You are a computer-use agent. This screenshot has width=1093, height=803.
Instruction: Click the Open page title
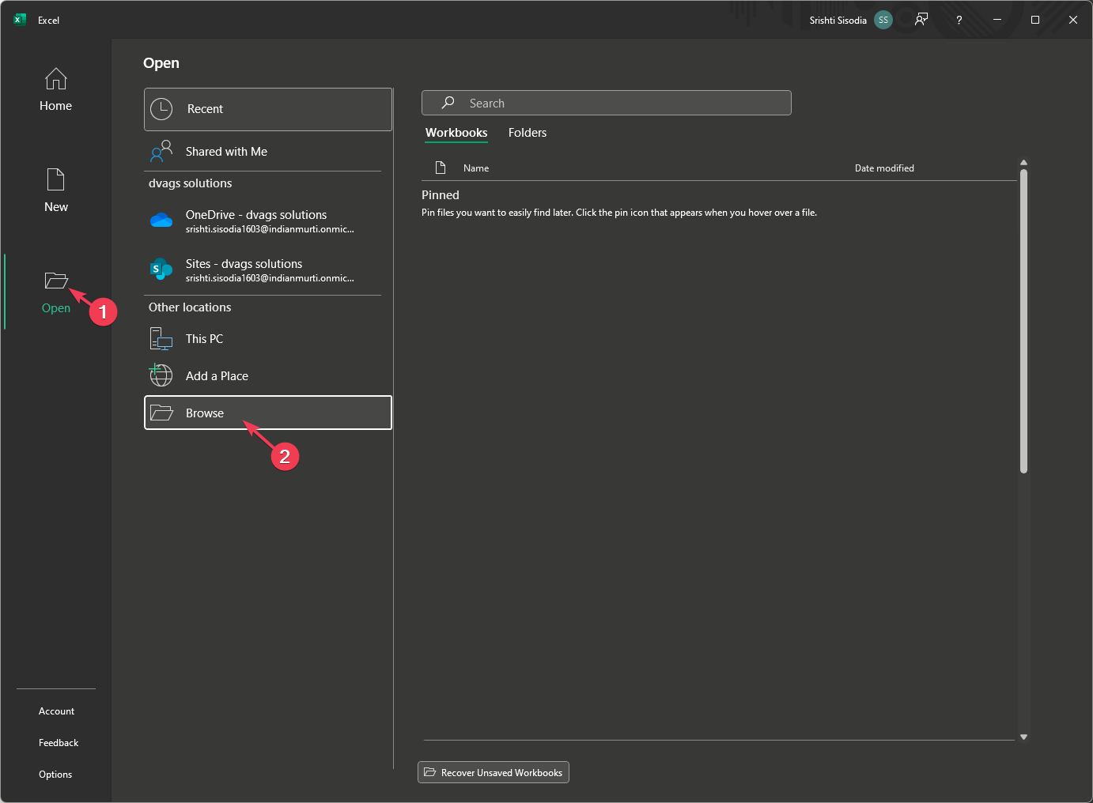click(x=161, y=63)
